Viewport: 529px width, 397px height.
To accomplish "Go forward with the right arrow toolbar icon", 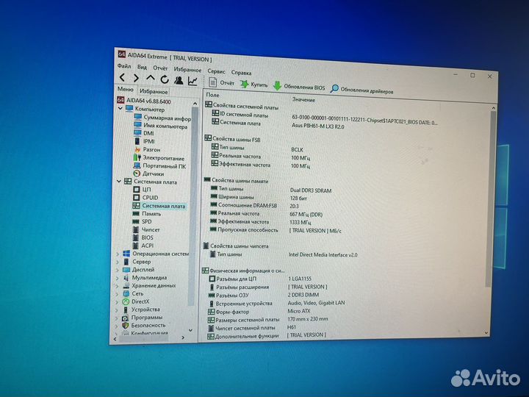I will [x=136, y=78].
